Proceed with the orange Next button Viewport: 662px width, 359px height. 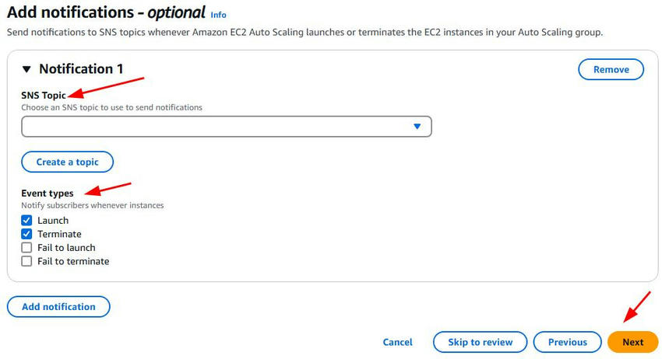(x=632, y=342)
